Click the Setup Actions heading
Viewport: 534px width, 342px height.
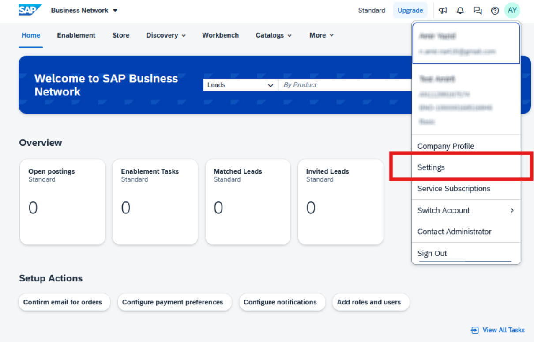point(51,278)
